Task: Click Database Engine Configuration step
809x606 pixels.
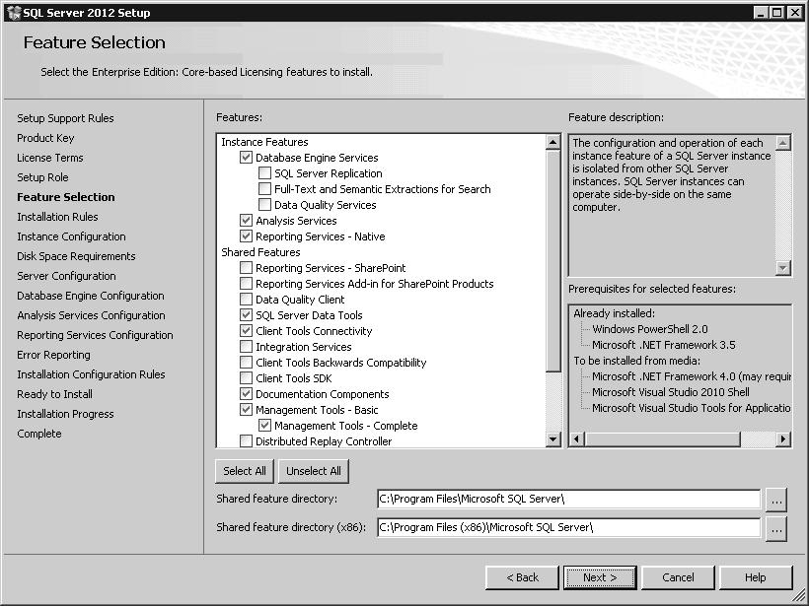Action: [x=91, y=296]
